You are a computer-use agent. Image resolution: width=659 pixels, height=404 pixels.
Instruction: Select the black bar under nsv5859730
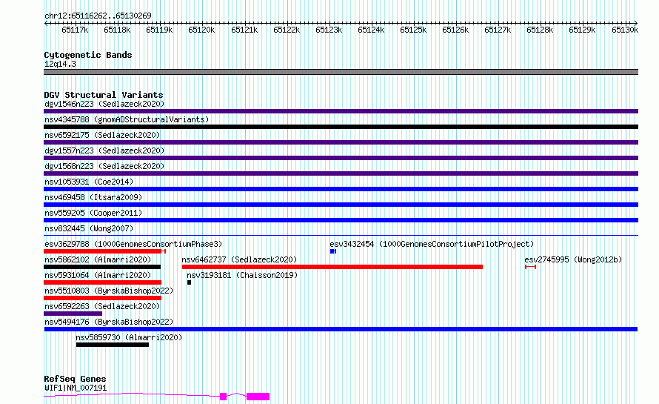(x=113, y=345)
